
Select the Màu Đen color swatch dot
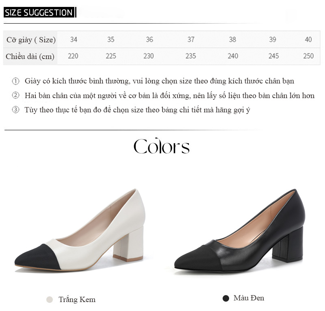coord(226,298)
